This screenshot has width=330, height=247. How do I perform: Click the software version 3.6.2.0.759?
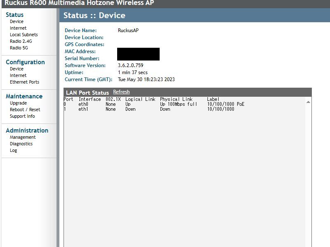130,65
